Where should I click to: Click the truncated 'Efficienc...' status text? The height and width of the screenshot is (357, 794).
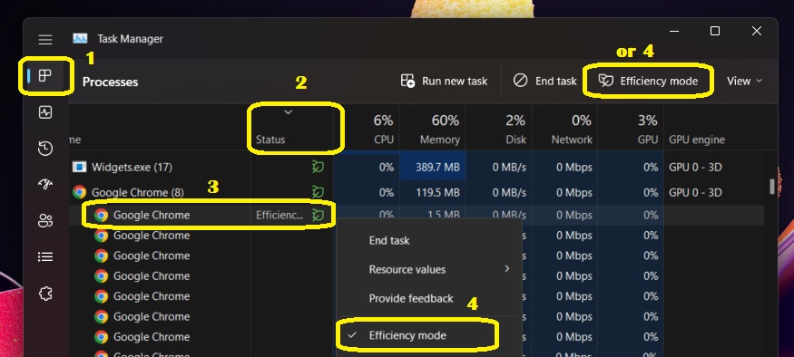[x=280, y=215]
